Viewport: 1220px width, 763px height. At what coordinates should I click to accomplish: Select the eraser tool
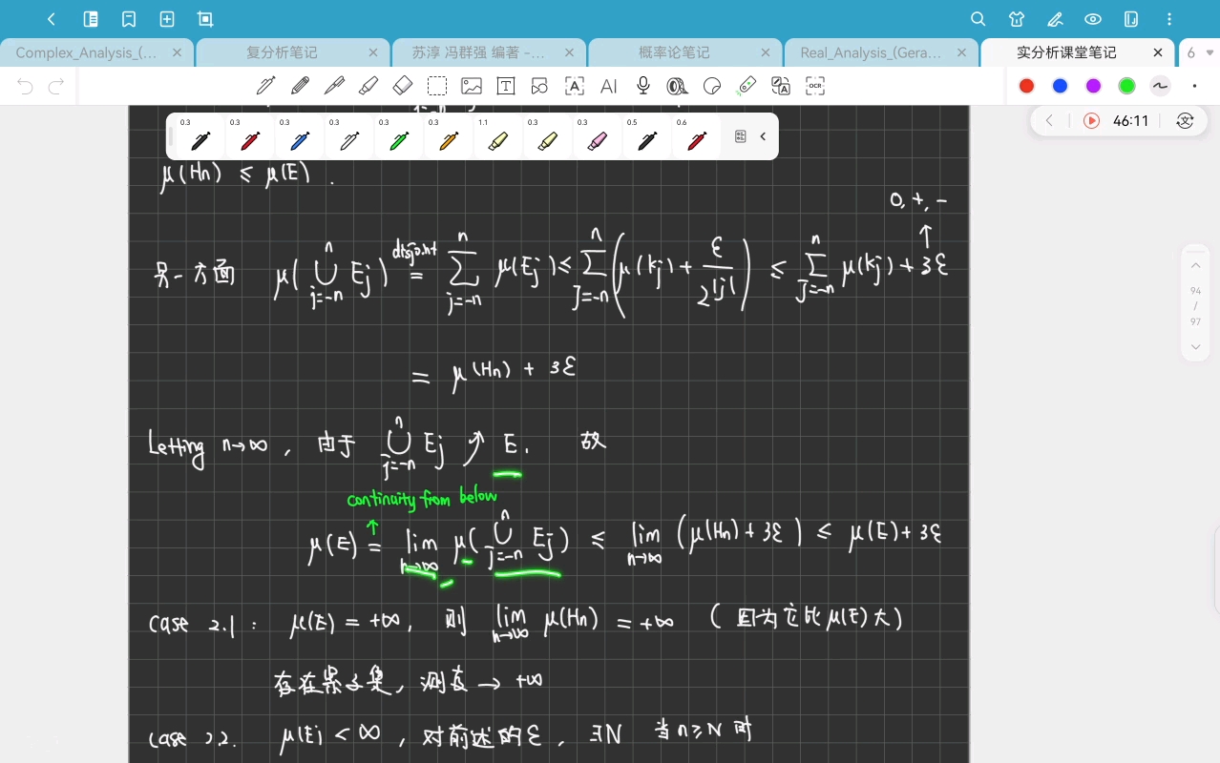coord(403,86)
